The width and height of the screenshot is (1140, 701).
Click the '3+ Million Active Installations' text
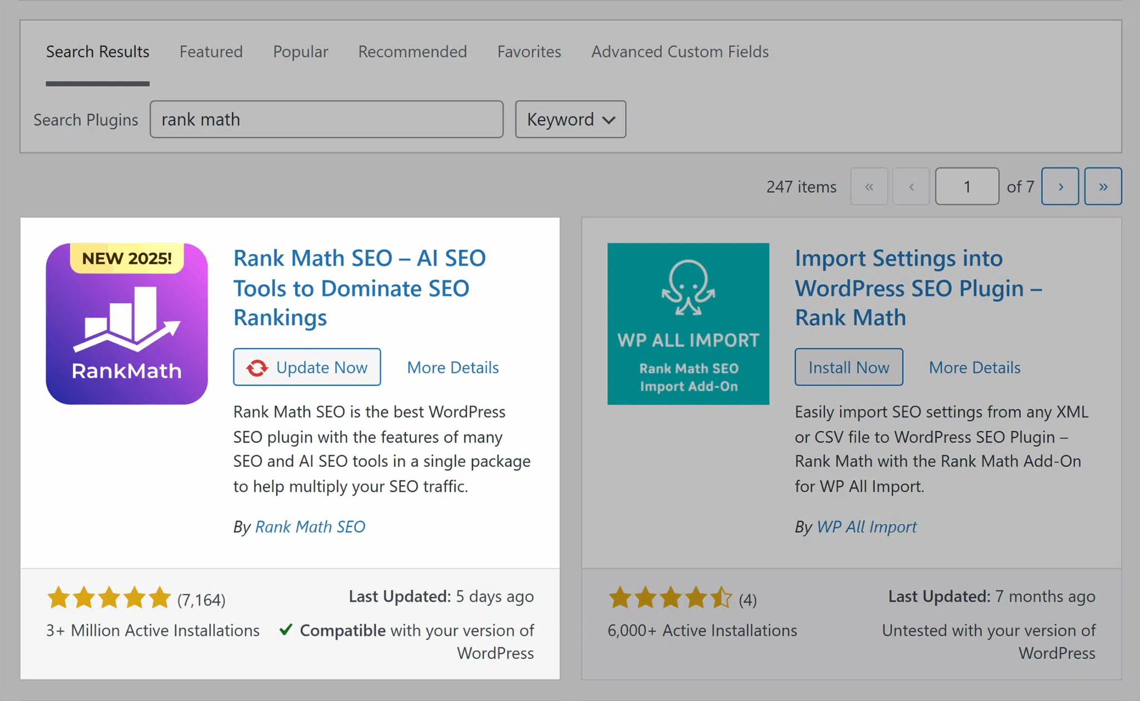coord(153,630)
